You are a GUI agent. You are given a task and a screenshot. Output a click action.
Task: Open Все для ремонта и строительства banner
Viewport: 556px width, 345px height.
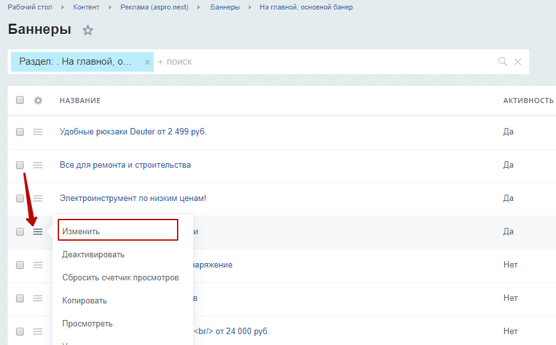click(x=125, y=165)
